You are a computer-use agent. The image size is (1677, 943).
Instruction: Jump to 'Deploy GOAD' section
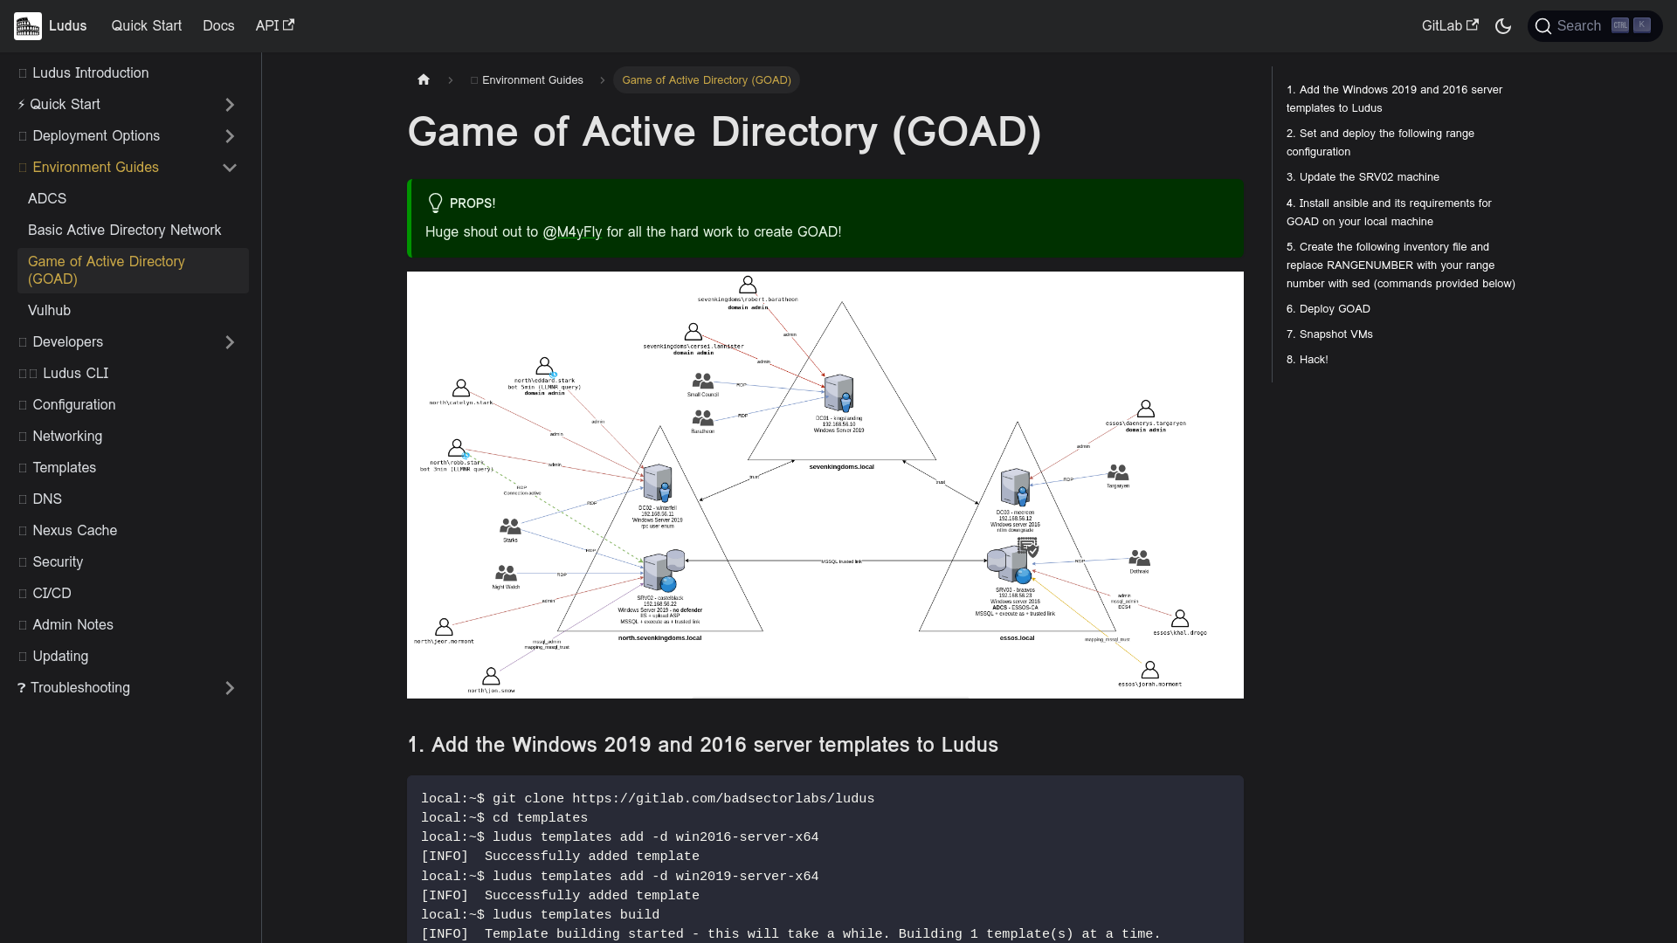(1328, 309)
